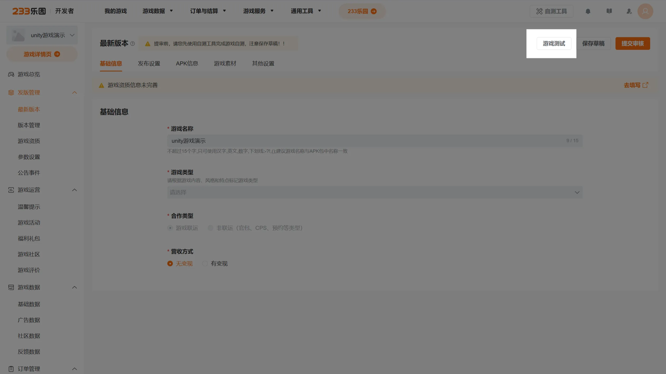666x374 pixels.
Task: Open the profile avatar
Action: click(x=645, y=11)
